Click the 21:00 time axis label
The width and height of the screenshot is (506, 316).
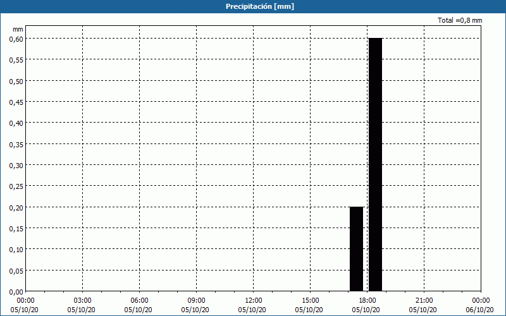[x=424, y=301]
